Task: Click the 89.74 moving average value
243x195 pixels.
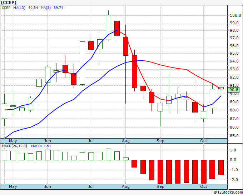Action: tap(59, 8)
